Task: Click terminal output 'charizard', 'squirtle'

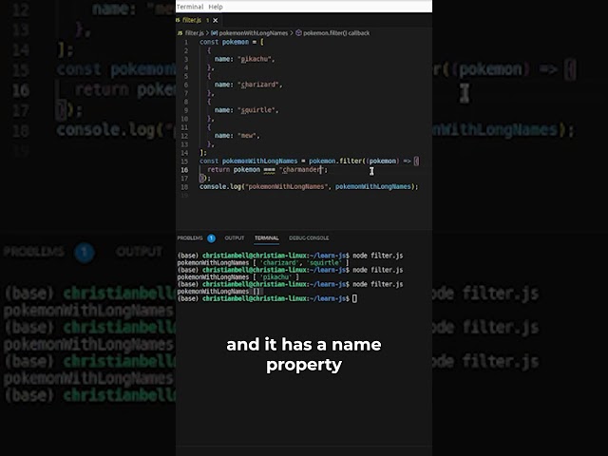Action: coord(300,263)
